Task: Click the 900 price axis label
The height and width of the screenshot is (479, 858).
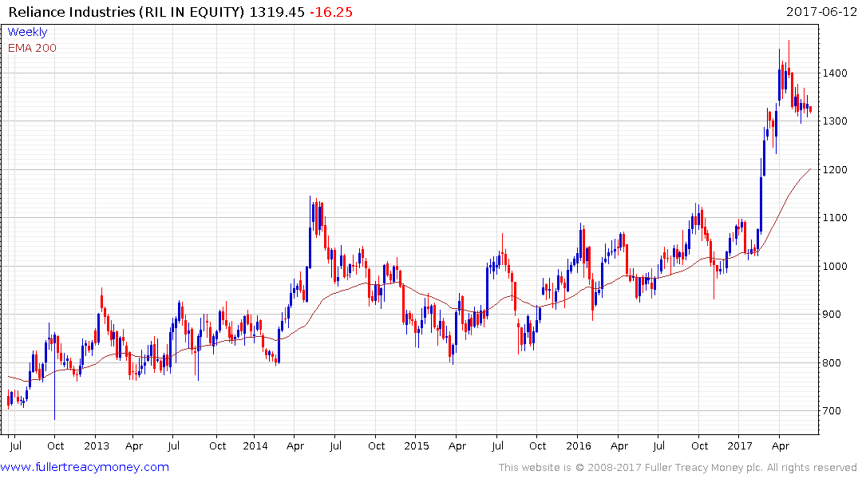Action: [832, 315]
